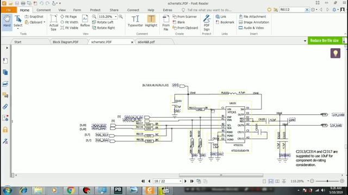This screenshot has width=348, height=195.
Task: Switch to the Protect ribbon tab
Action: click(x=95, y=10)
